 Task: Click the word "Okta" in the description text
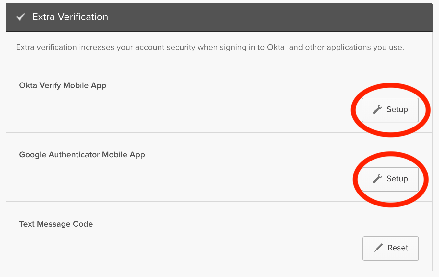tap(276, 47)
